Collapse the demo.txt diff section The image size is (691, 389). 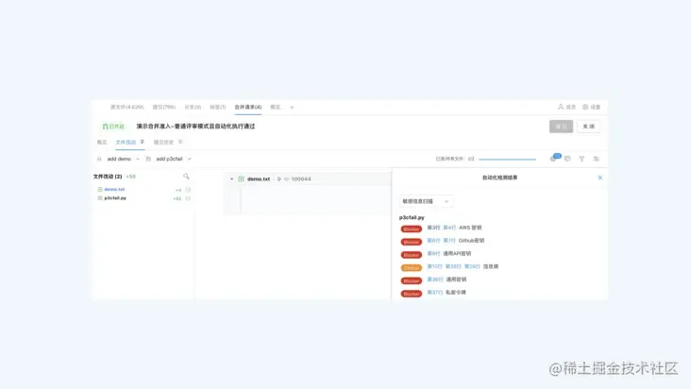tap(232, 178)
